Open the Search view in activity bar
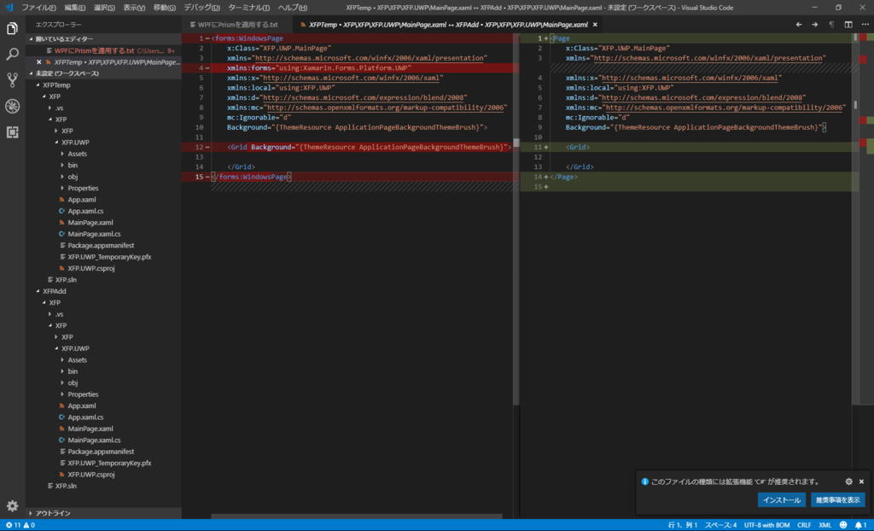Image resolution: width=874 pixels, height=531 pixels. tap(12, 54)
